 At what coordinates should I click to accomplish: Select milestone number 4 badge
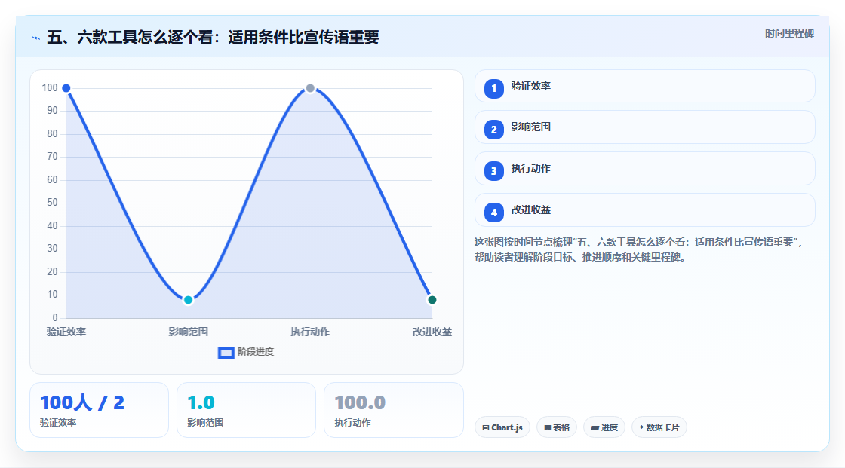[x=493, y=213]
